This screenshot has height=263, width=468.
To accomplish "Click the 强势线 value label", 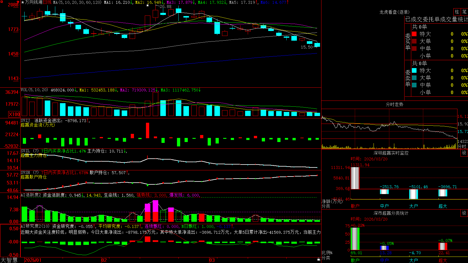I will click(152, 195).
